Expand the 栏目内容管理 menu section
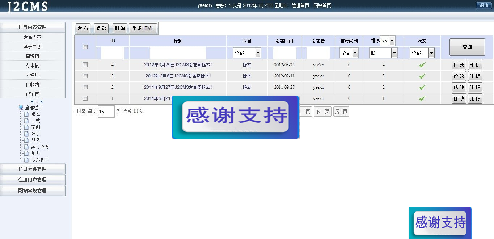 point(33,27)
